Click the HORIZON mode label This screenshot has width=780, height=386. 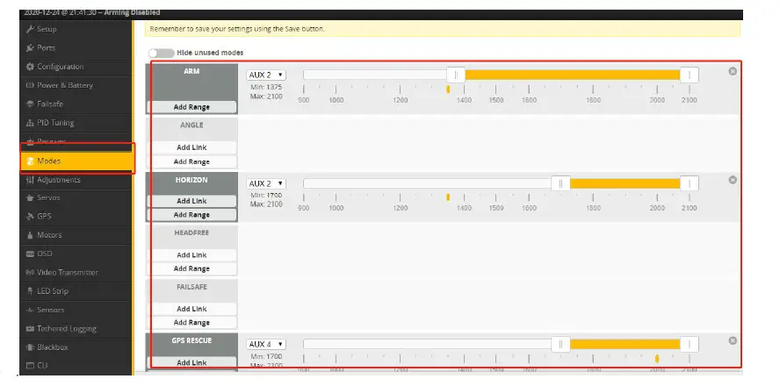click(x=191, y=180)
